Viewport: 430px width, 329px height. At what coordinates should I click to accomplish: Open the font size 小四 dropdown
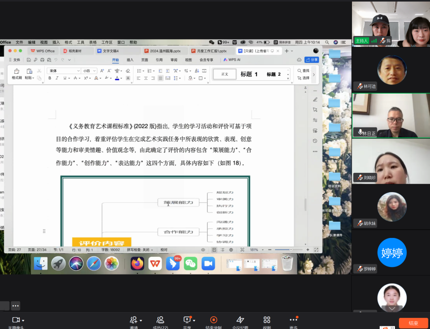[94, 71]
